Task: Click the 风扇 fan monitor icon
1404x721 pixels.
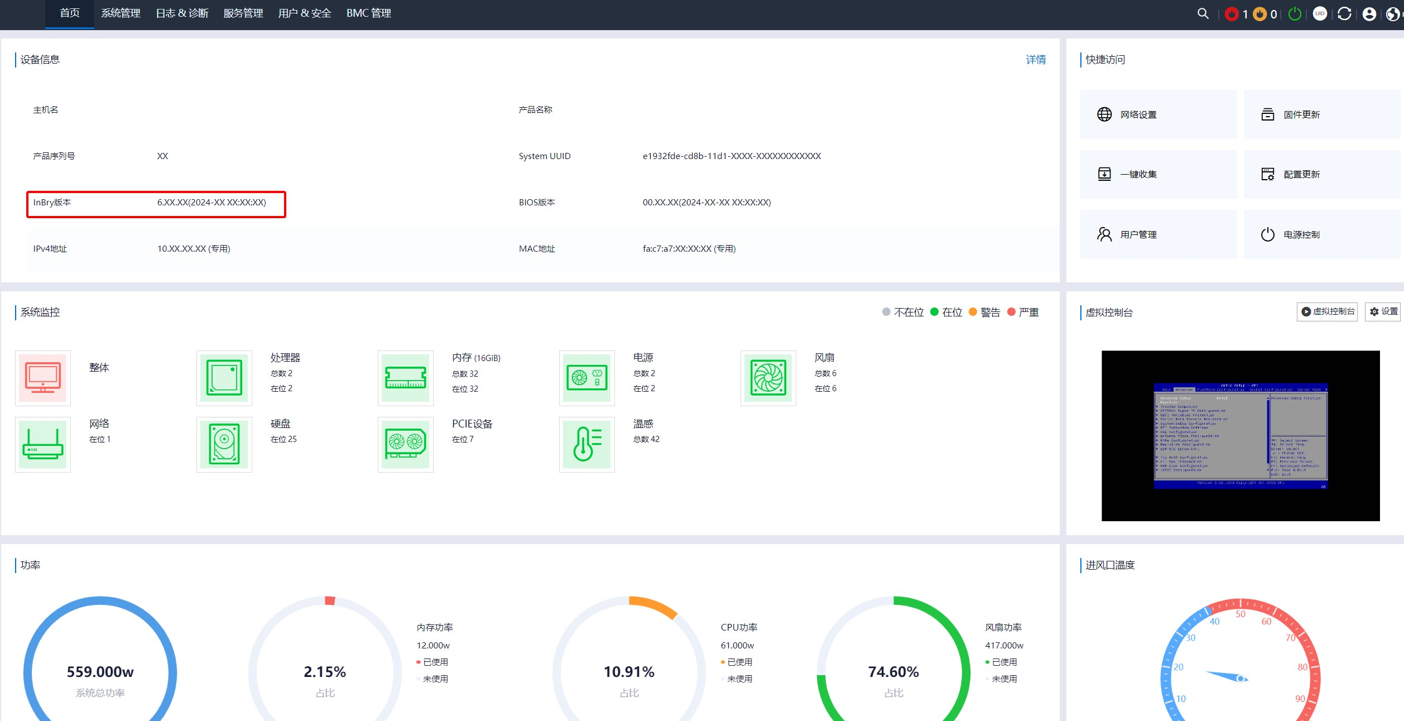Action: click(x=768, y=378)
